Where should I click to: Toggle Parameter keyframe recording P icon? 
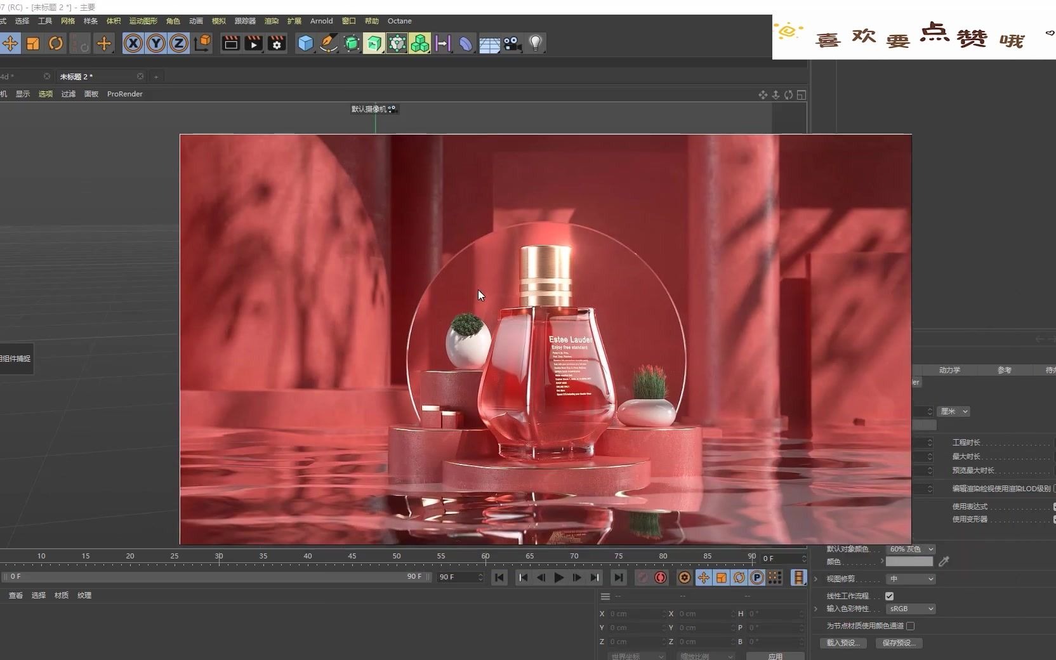(756, 577)
